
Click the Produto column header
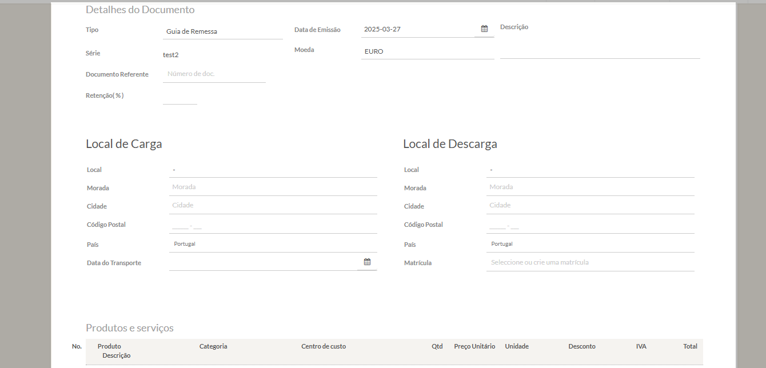[109, 346]
